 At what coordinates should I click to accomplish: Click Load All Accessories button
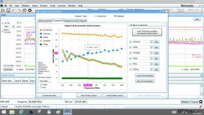pos(145,75)
